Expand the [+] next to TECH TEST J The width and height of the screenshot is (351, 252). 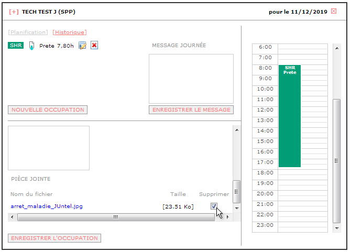point(14,12)
